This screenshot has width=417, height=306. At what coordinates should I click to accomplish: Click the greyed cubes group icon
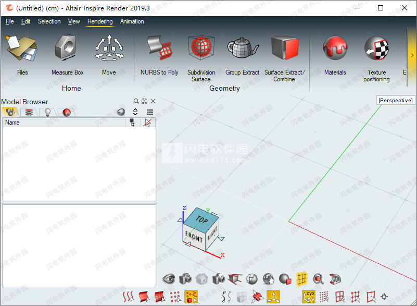click(x=242, y=297)
